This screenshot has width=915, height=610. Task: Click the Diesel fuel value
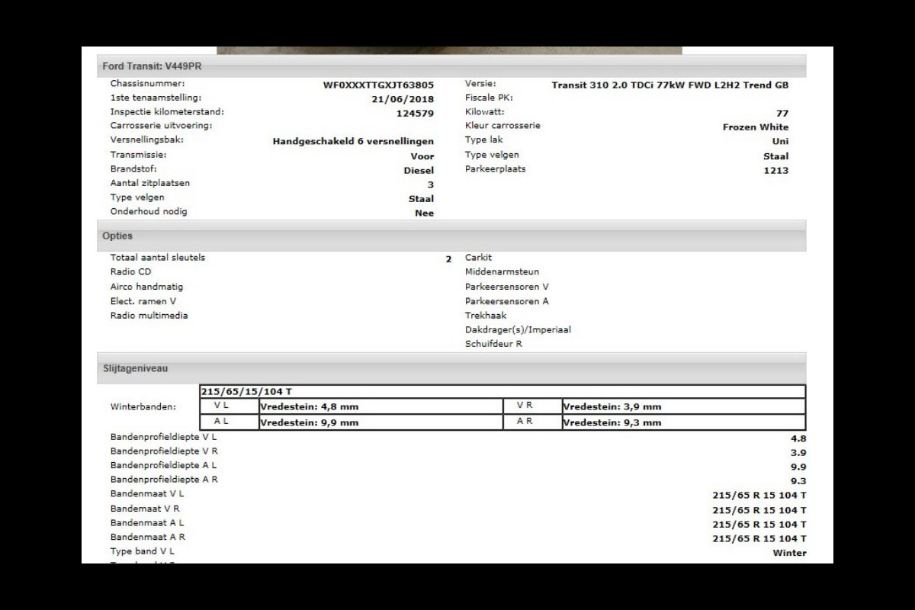coord(419,171)
